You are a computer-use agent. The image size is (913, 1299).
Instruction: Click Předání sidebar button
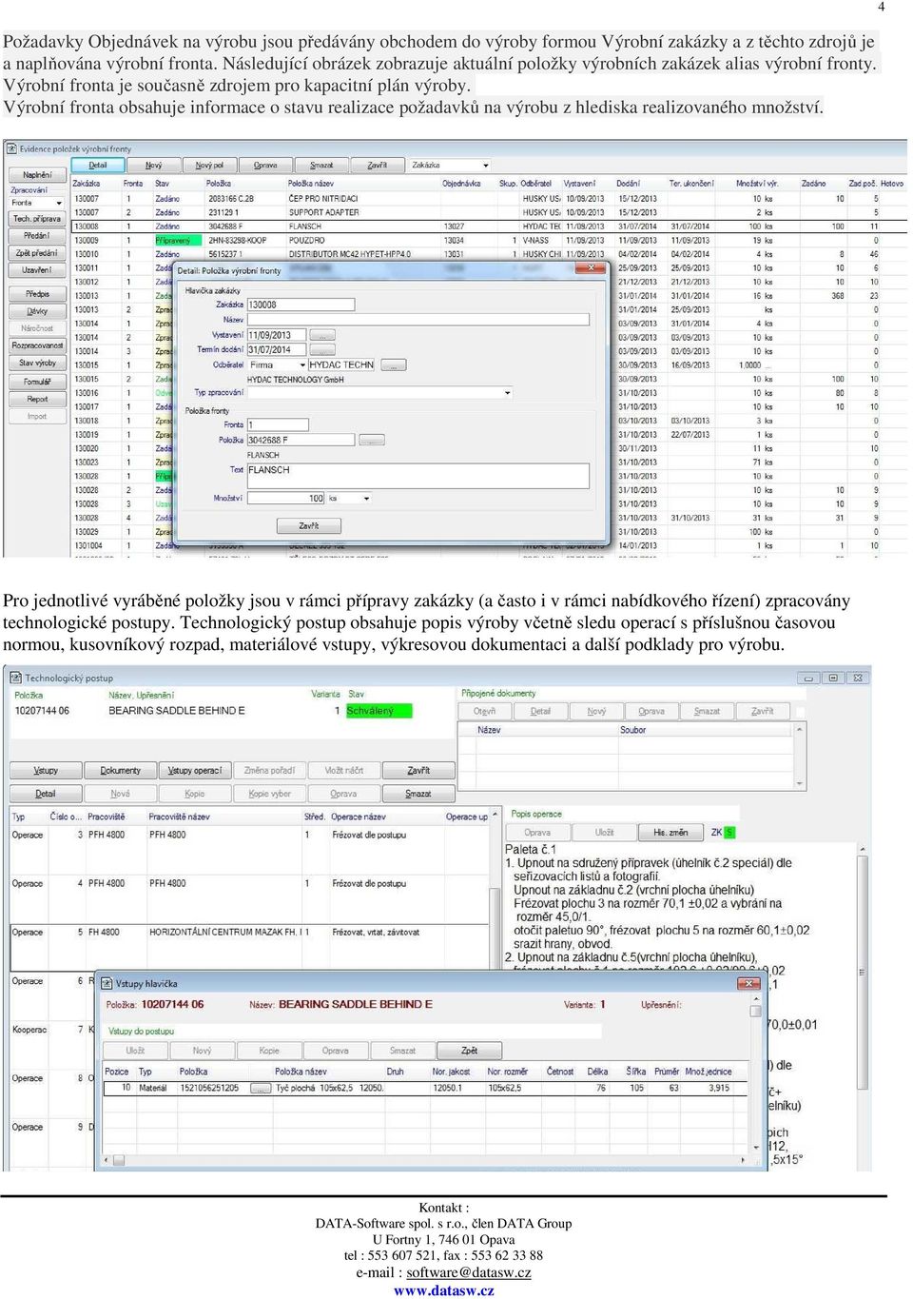37,235
